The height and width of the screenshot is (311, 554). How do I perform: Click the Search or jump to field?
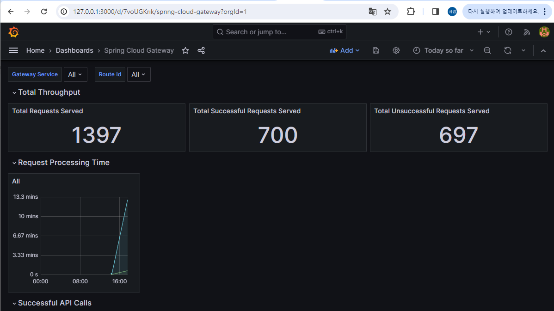tap(279, 32)
